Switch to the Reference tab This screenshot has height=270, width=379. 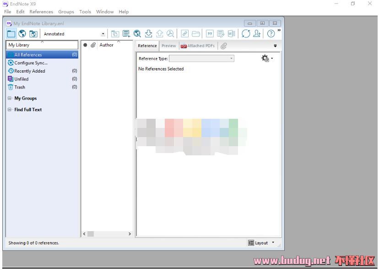coord(147,46)
